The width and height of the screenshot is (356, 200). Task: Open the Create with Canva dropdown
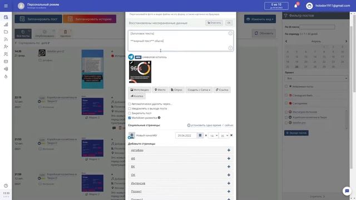pos(199,90)
